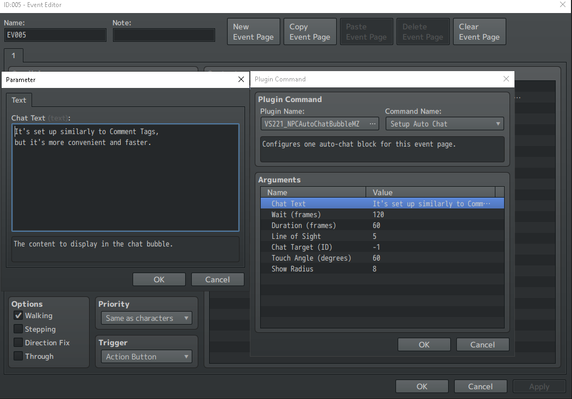This screenshot has height=399, width=572.
Task: Open the Trigger dropdown
Action: (147, 357)
